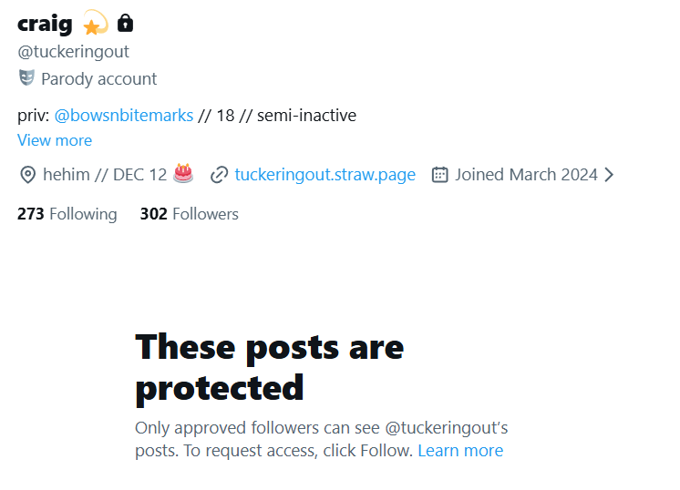680x490 pixels.
Task: Click the hehim // DEC 12 text
Action: (105, 174)
